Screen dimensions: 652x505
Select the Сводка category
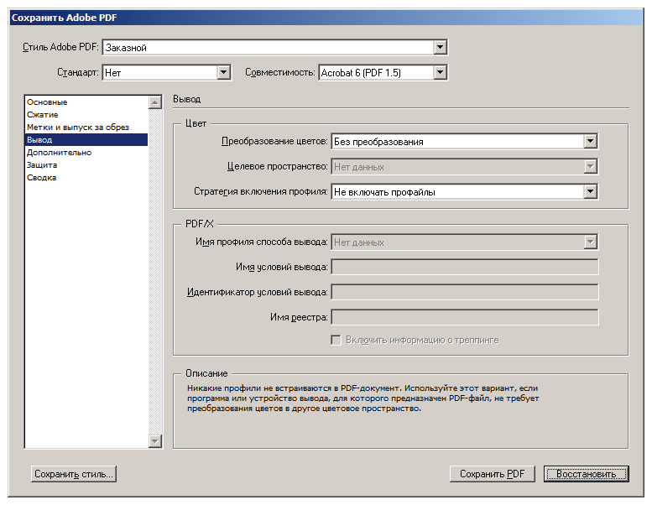click(86, 178)
